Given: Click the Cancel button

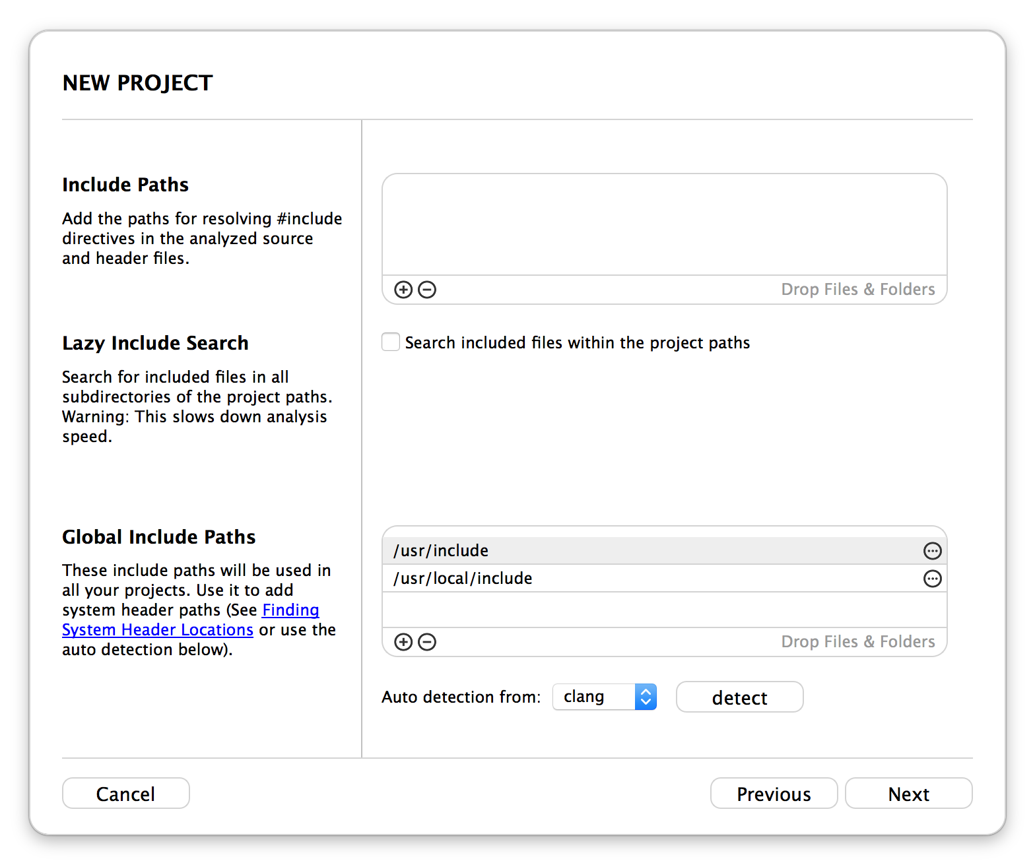Looking at the screenshot, I should pyautogui.click(x=126, y=794).
